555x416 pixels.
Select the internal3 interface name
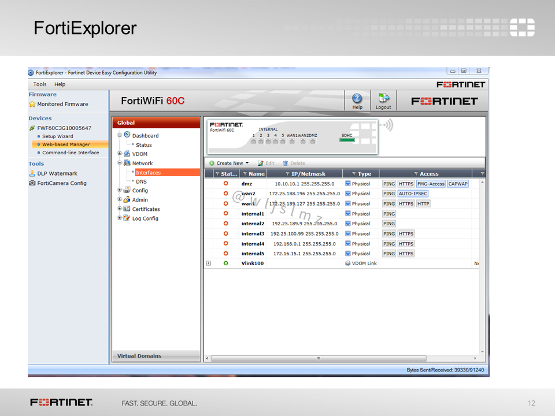point(253,233)
